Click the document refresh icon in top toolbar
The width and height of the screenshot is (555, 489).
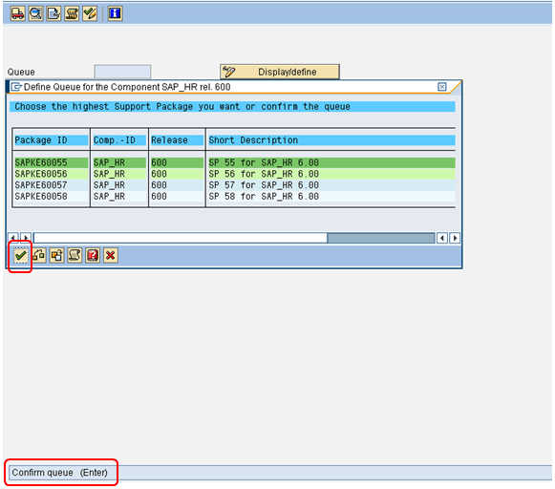[x=53, y=13]
